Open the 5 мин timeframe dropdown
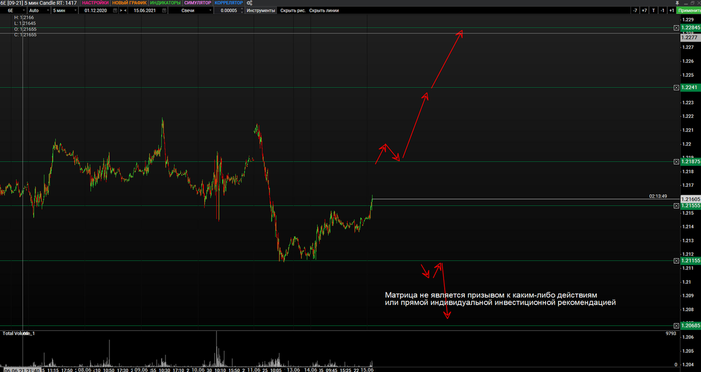 [64, 10]
